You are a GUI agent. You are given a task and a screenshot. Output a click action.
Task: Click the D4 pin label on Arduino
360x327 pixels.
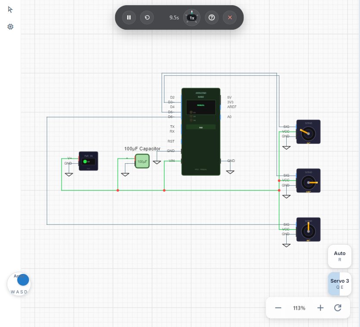coord(172,107)
